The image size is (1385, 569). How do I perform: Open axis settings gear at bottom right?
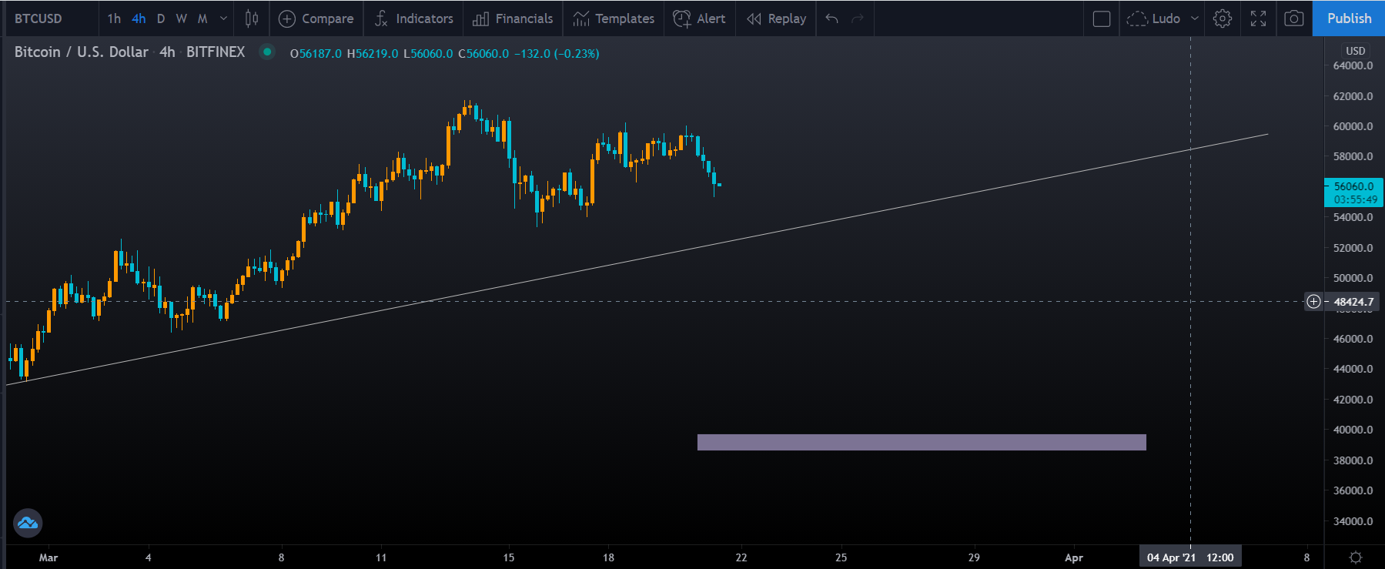[1356, 557]
